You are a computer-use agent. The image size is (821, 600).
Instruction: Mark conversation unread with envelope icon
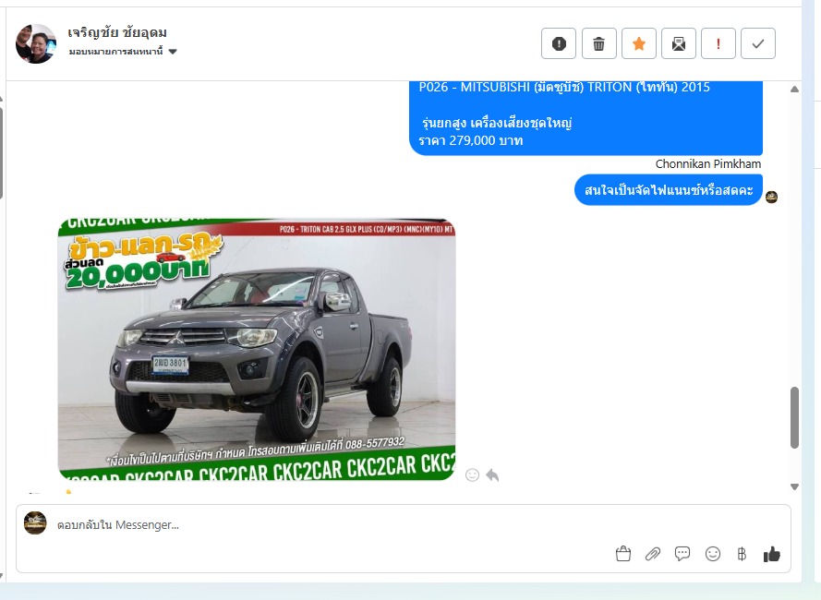tap(679, 43)
